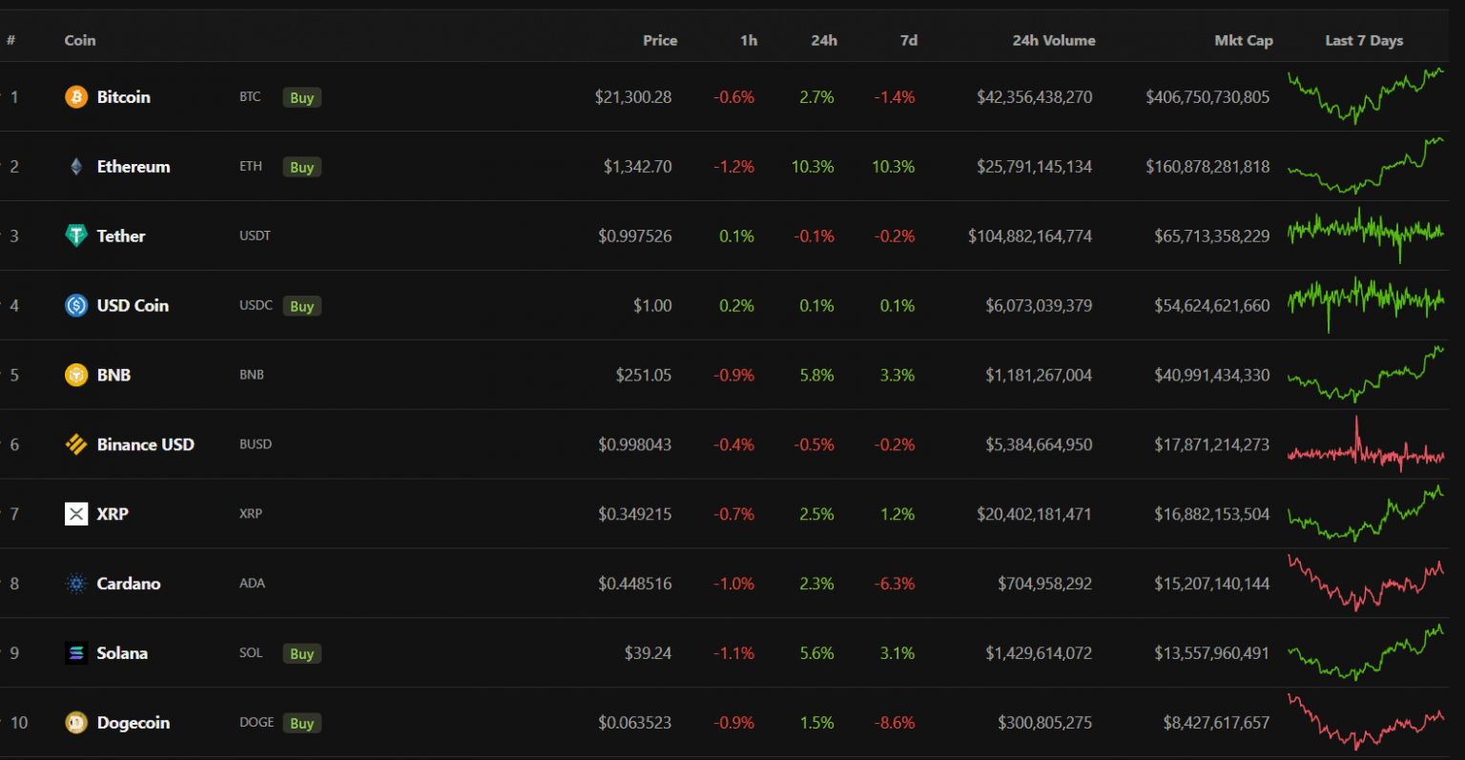
Task: Click the Buy button for USD Coin
Action: [302, 306]
